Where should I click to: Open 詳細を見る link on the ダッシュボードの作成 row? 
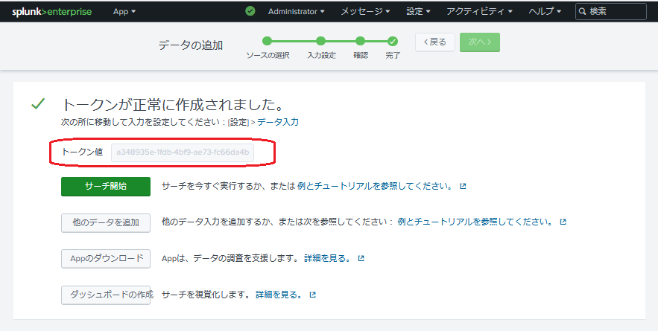[x=279, y=295]
